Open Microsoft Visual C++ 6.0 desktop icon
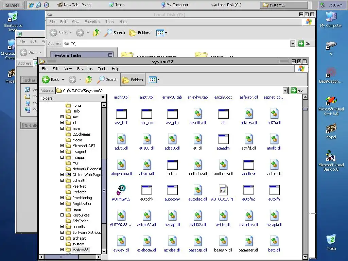The image size is (348, 261). tap(331, 106)
